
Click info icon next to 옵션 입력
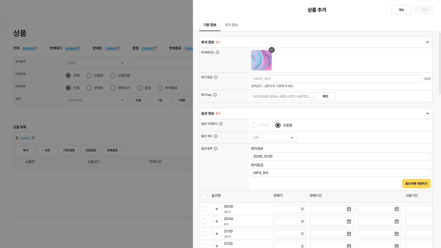pos(216,149)
